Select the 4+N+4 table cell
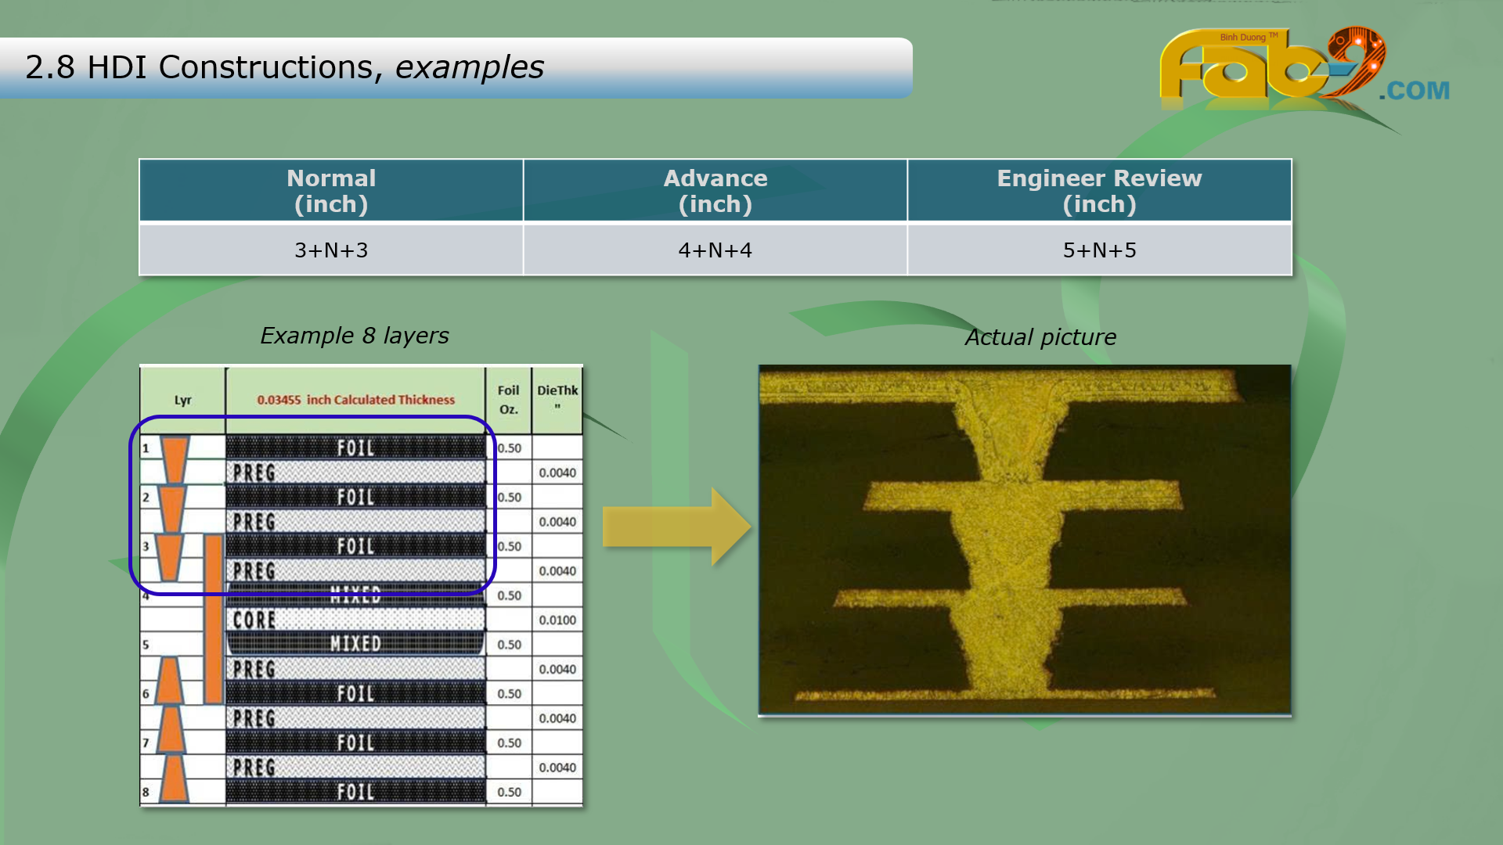 tap(715, 250)
